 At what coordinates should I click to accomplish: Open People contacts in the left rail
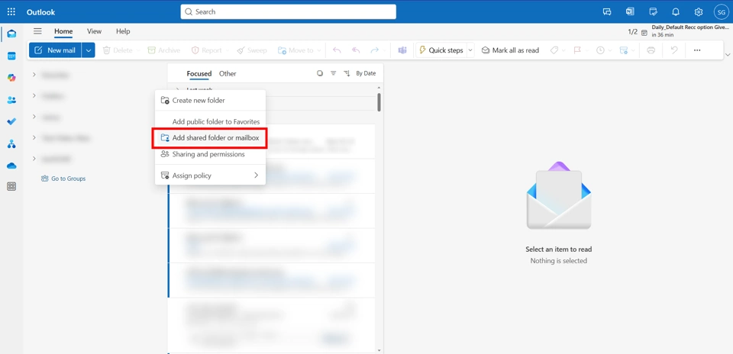[x=11, y=100]
